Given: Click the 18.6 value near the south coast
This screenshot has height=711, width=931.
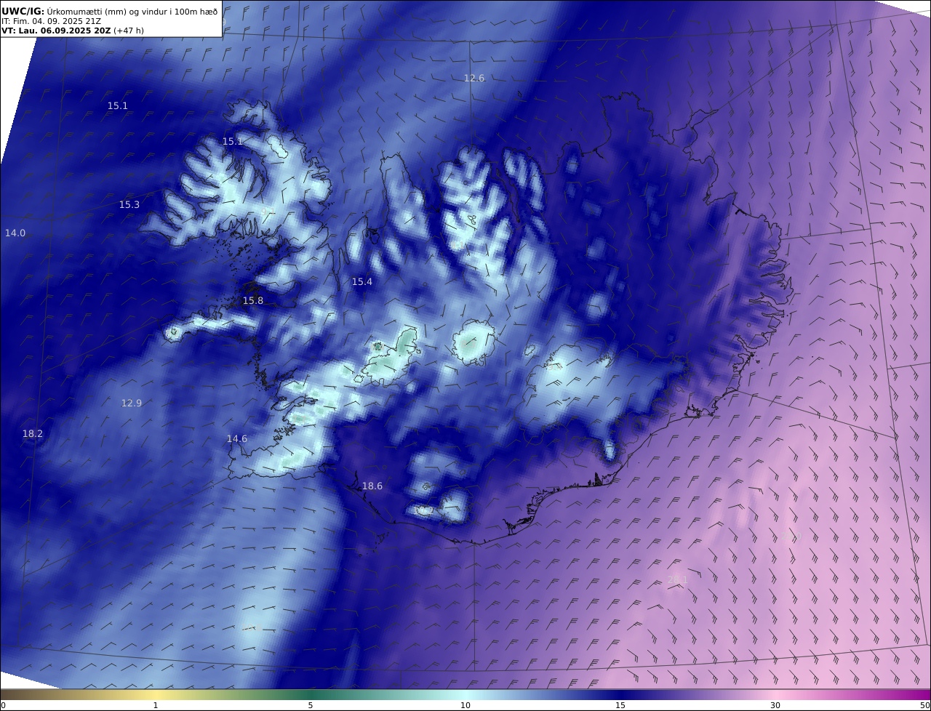Looking at the screenshot, I should pyautogui.click(x=372, y=486).
